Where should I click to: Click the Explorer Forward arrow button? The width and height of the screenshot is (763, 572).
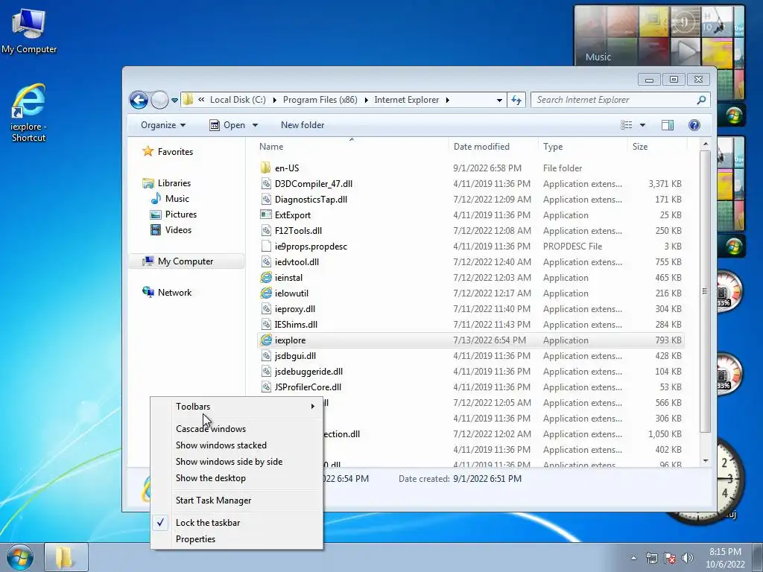tap(159, 101)
